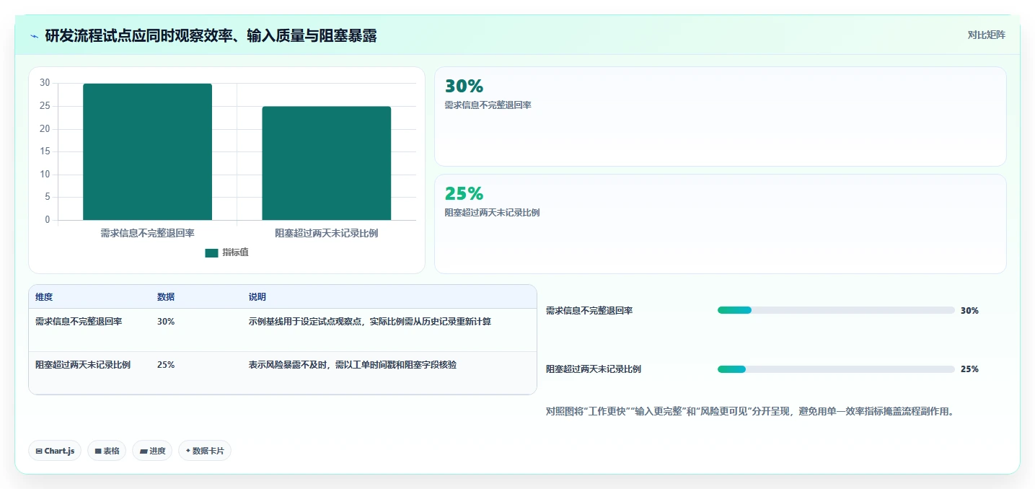Click 阻塞超过两天未记录比例 caption in the 25% card
This screenshot has width=1035, height=489.
(493, 213)
